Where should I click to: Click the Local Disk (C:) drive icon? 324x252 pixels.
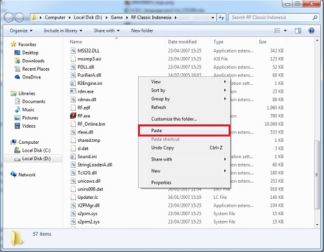(17, 150)
